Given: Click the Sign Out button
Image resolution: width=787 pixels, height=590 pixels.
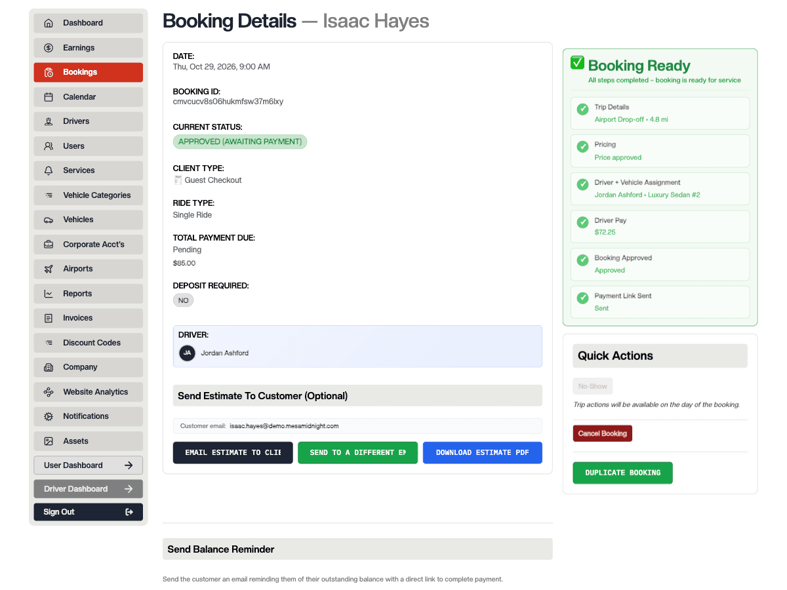Looking at the screenshot, I should (89, 512).
